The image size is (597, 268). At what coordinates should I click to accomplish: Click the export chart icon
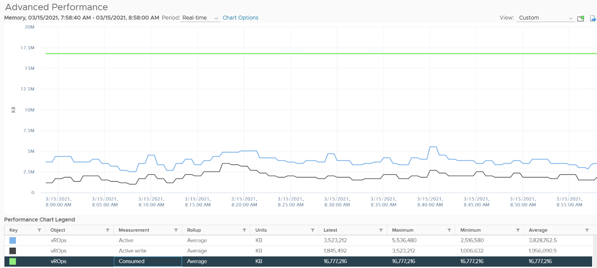tap(593, 18)
